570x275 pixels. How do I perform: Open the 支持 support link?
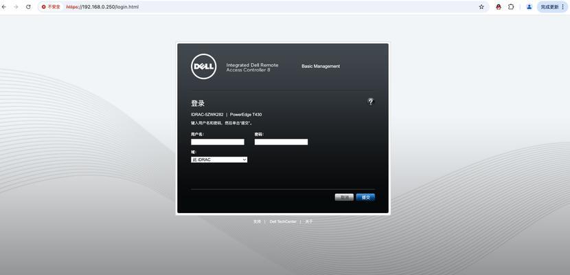click(257, 221)
